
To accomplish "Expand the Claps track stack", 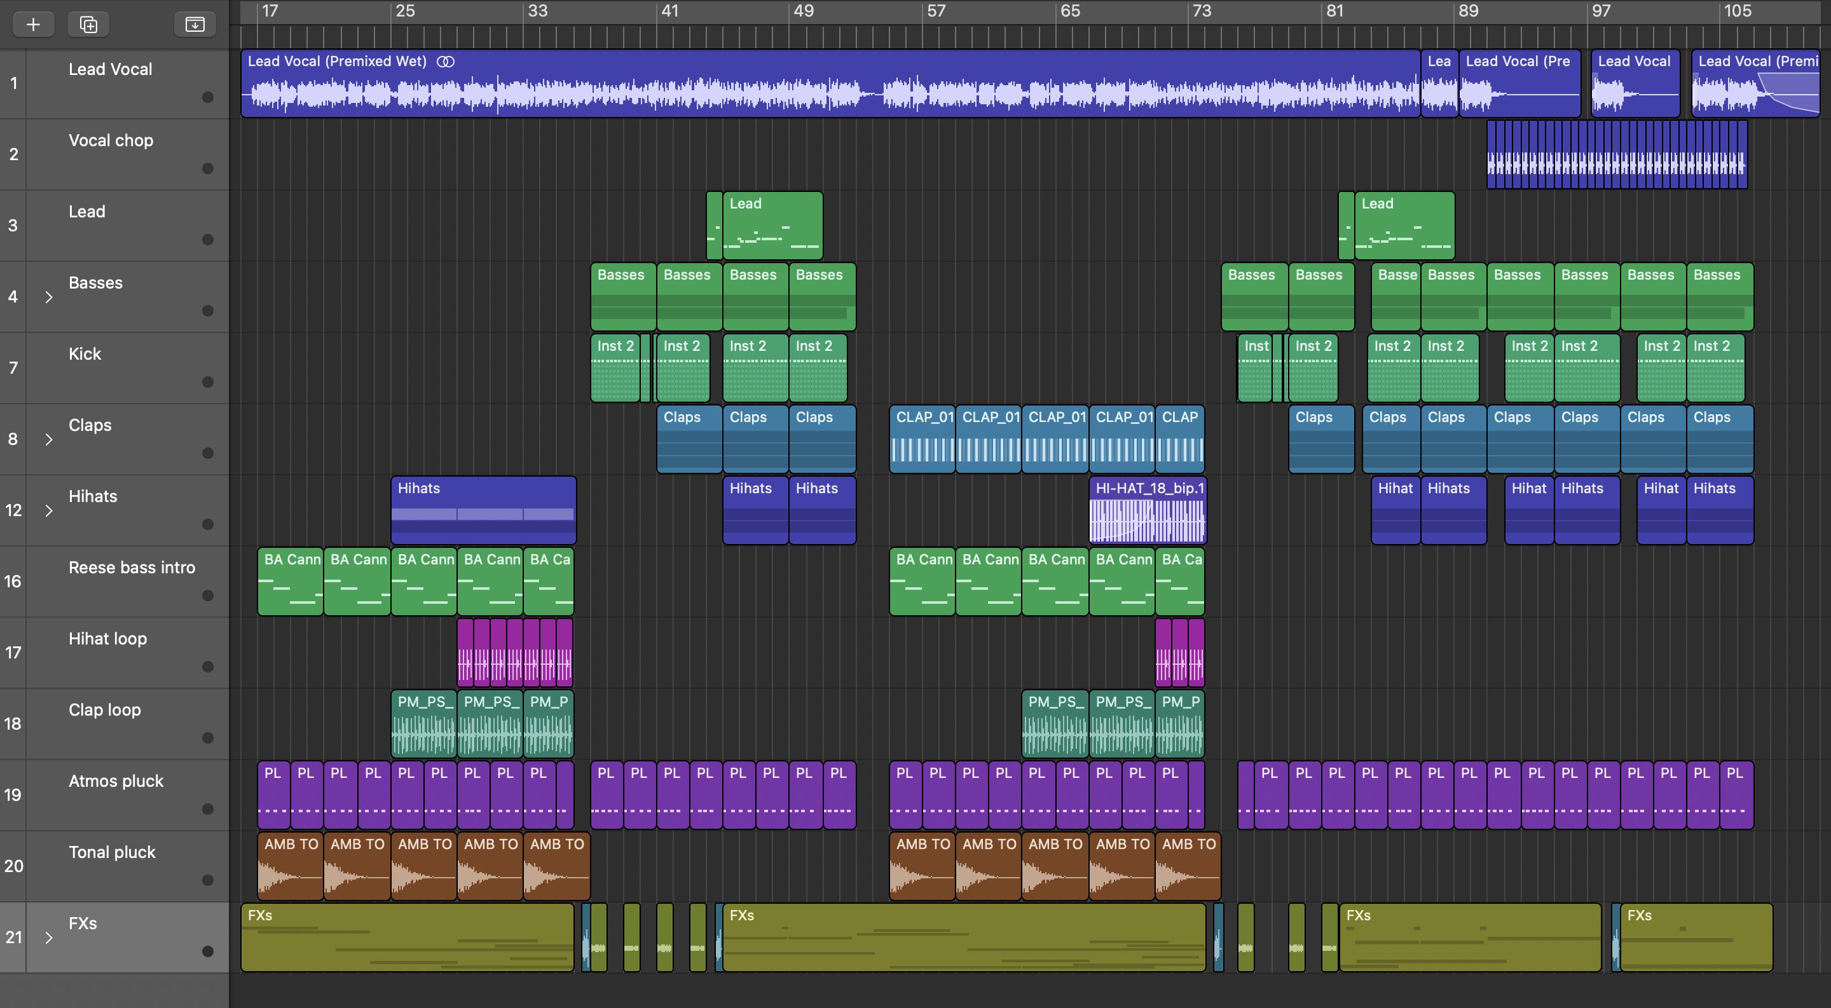I will coord(49,439).
